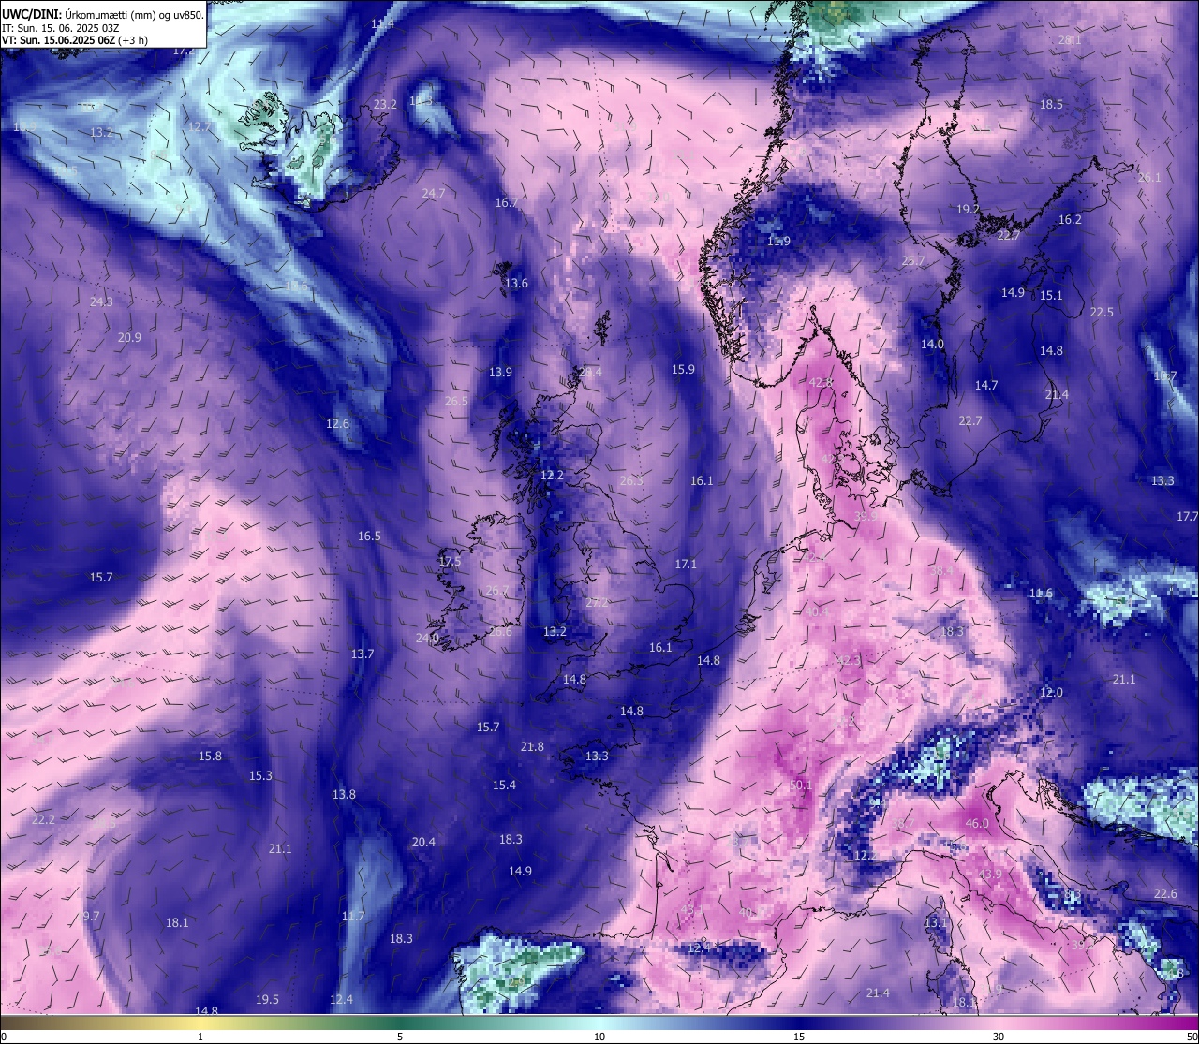Screen dimensions: 1199x1044
Task: Select the 42.3 value over Germany
Action: pyautogui.click(x=848, y=661)
